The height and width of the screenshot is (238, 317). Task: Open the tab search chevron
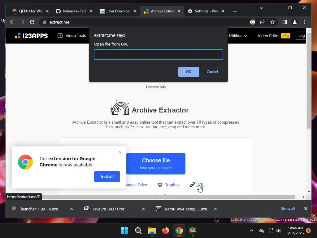coord(261,8)
